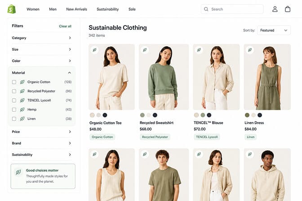The width and height of the screenshot is (302, 201).
Task: Open the TENCEL Blouse product photo
Action: point(216,77)
